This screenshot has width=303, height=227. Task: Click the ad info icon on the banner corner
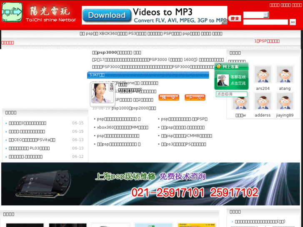225,22
